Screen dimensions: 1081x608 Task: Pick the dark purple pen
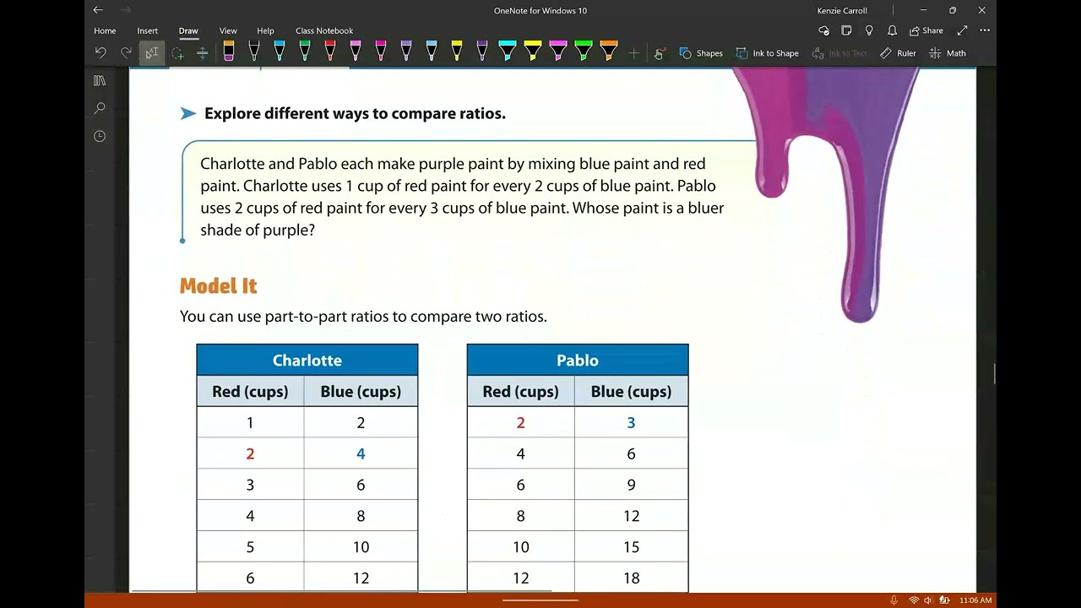(481, 52)
